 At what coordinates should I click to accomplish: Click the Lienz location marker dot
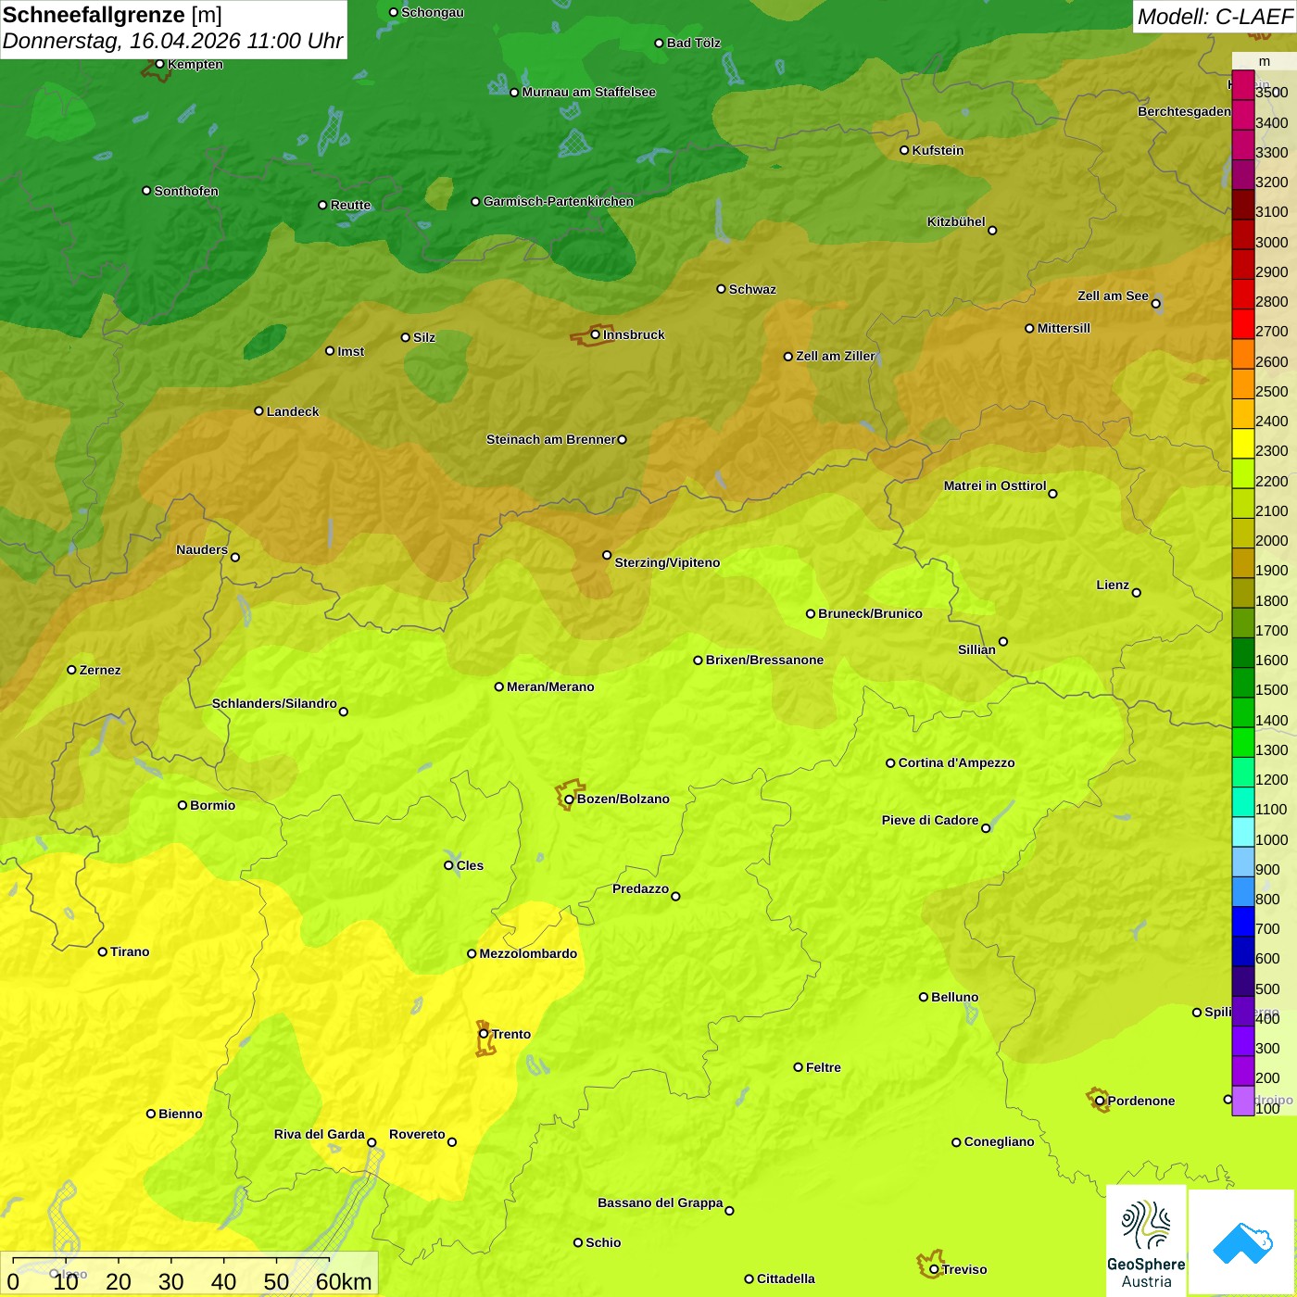(1137, 593)
